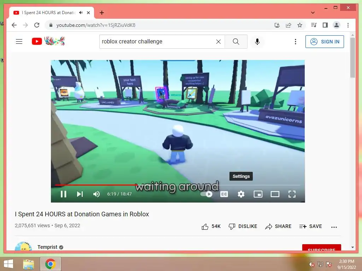Click the video title text
Viewport: 362px width, 271px height.
82,214
